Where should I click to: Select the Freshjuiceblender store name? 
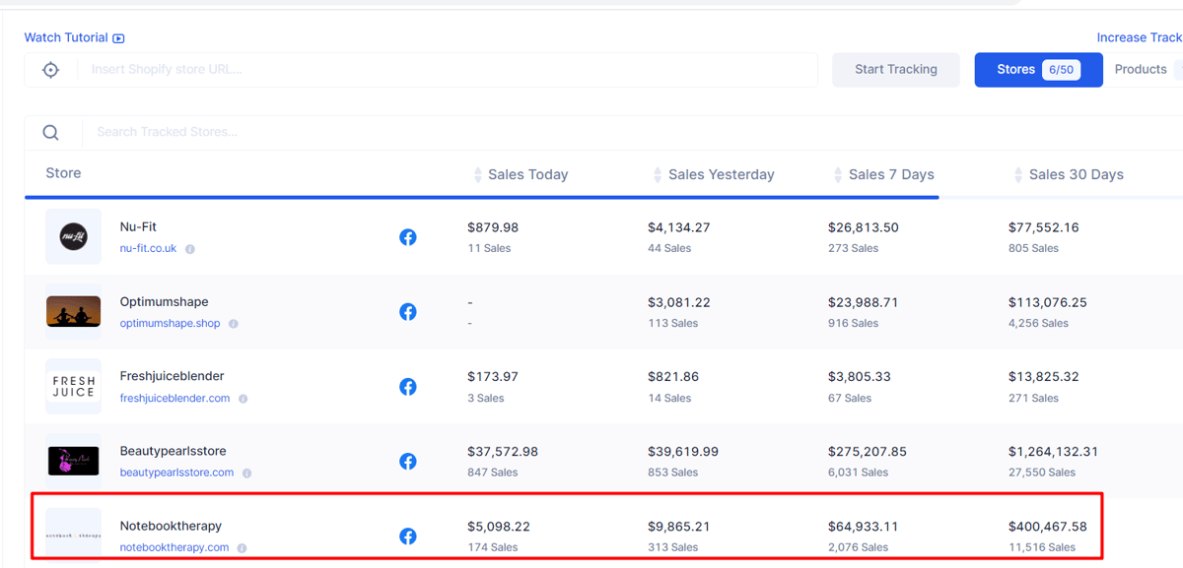[x=172, y=376]
